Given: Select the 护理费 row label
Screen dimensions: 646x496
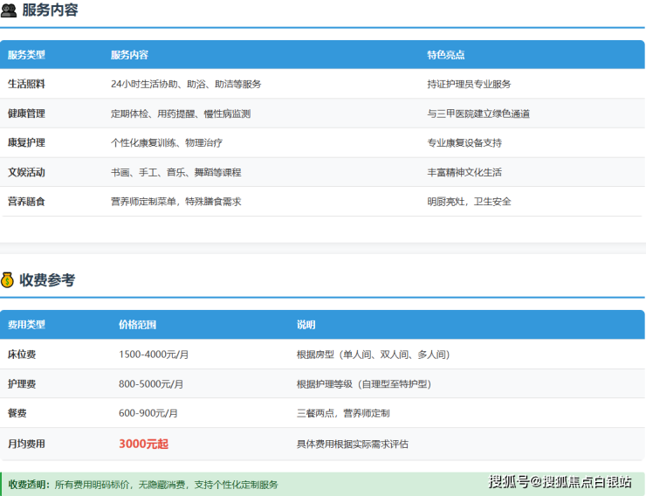Looking at the screenshot, I should pyautogui.click(x=22, y=383).
